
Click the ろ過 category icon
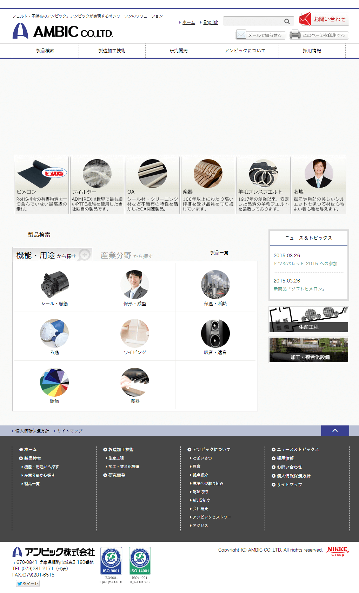click(x=54, y=333)
